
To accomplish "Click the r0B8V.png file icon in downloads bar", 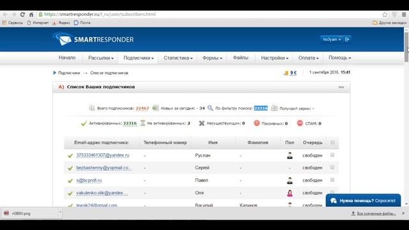I will (6, 213).
